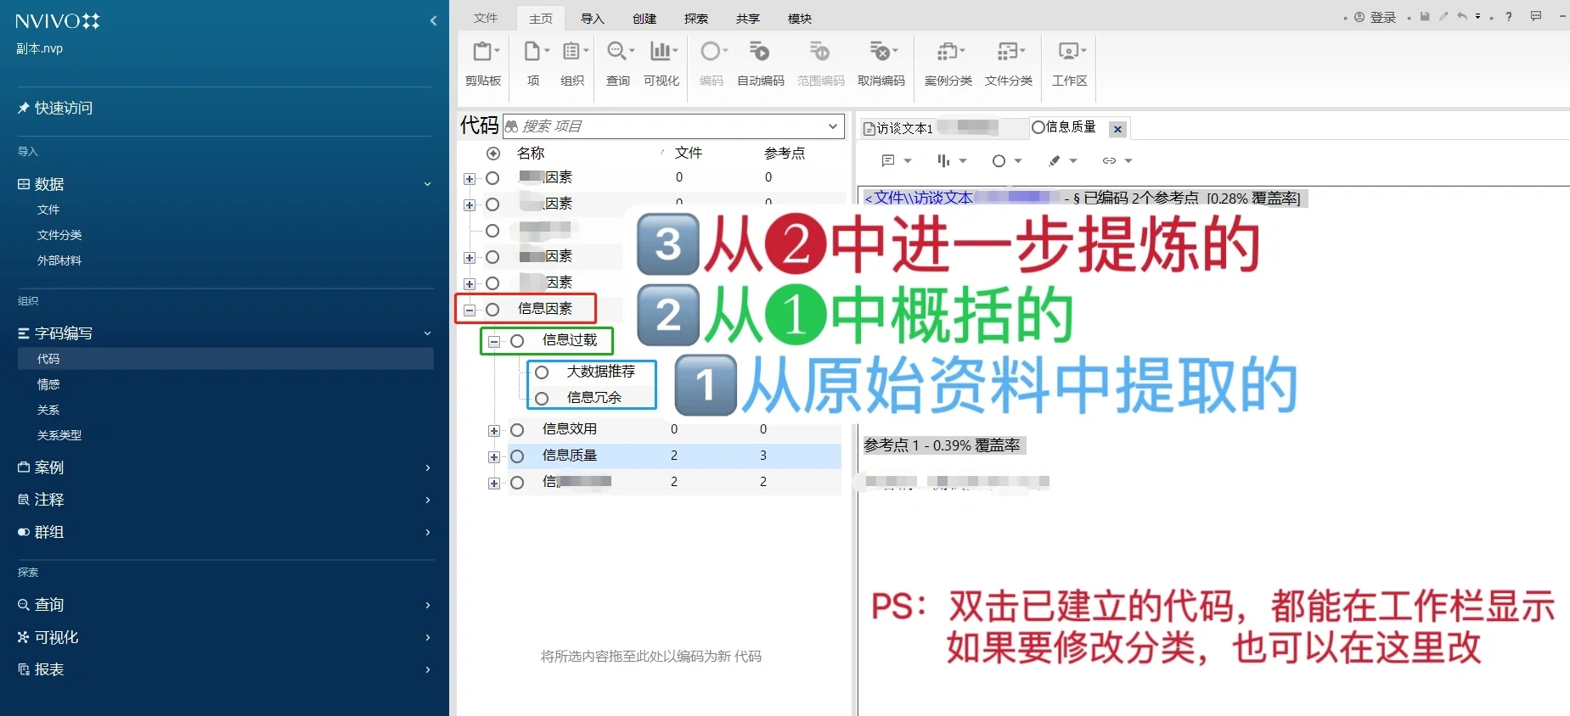
Task: Open the 可视化 visualize ribbon tool
Action: tap(661, 63)
